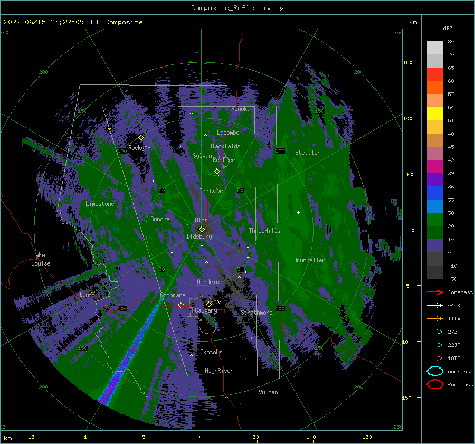Click the Banff label on map
The image size is (475, 444).
click(x=87, y=294)
